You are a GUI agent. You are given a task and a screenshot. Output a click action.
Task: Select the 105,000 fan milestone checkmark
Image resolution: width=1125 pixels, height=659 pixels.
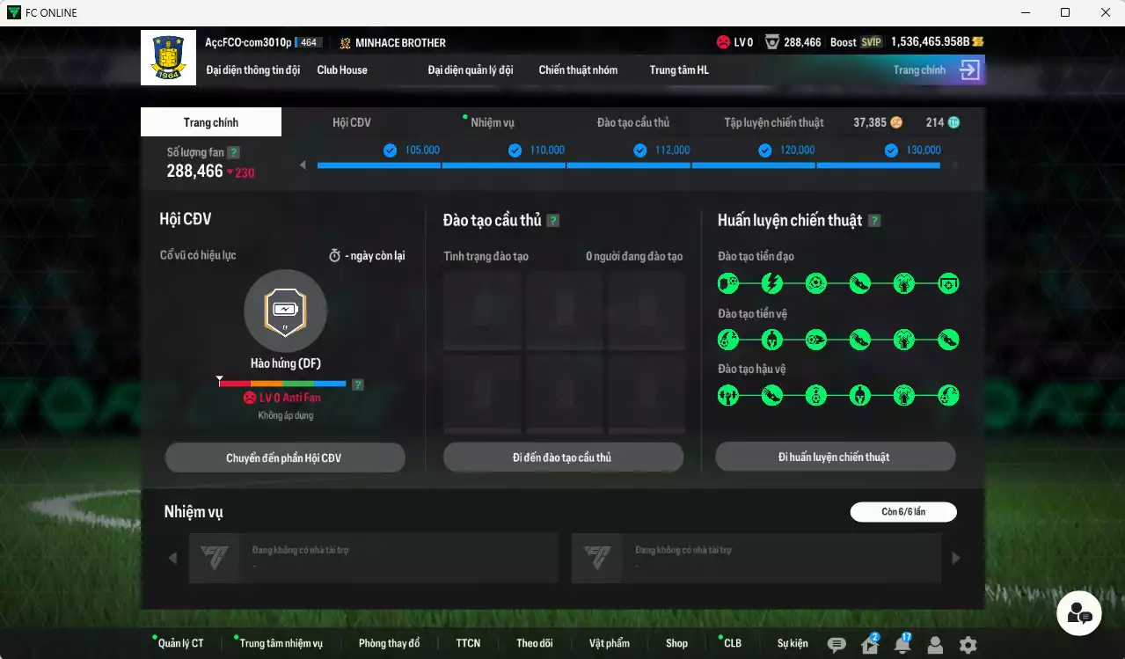391,150
